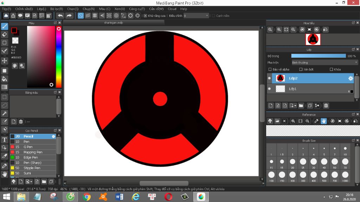
Task: Delete layer with trash icon
Action: (x=326, y=106)
